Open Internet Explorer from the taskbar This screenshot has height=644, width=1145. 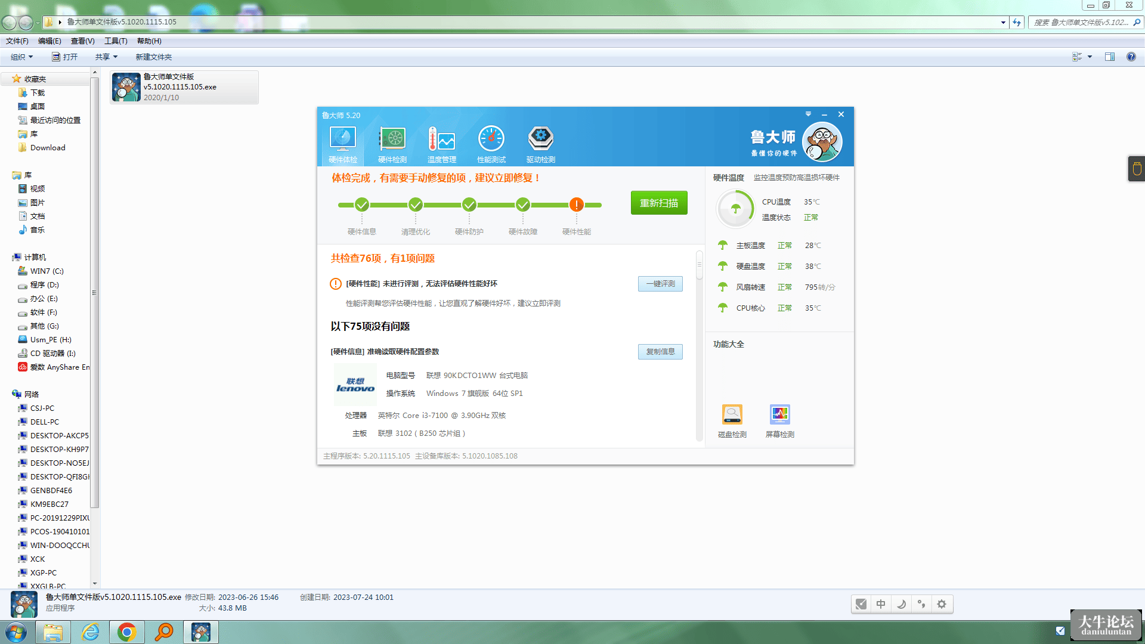tap(90, 632)
